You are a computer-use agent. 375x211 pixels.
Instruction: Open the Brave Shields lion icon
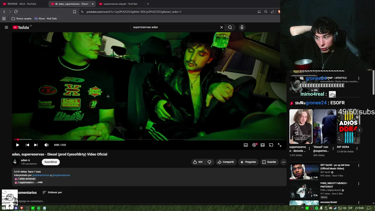click(279, 12)
